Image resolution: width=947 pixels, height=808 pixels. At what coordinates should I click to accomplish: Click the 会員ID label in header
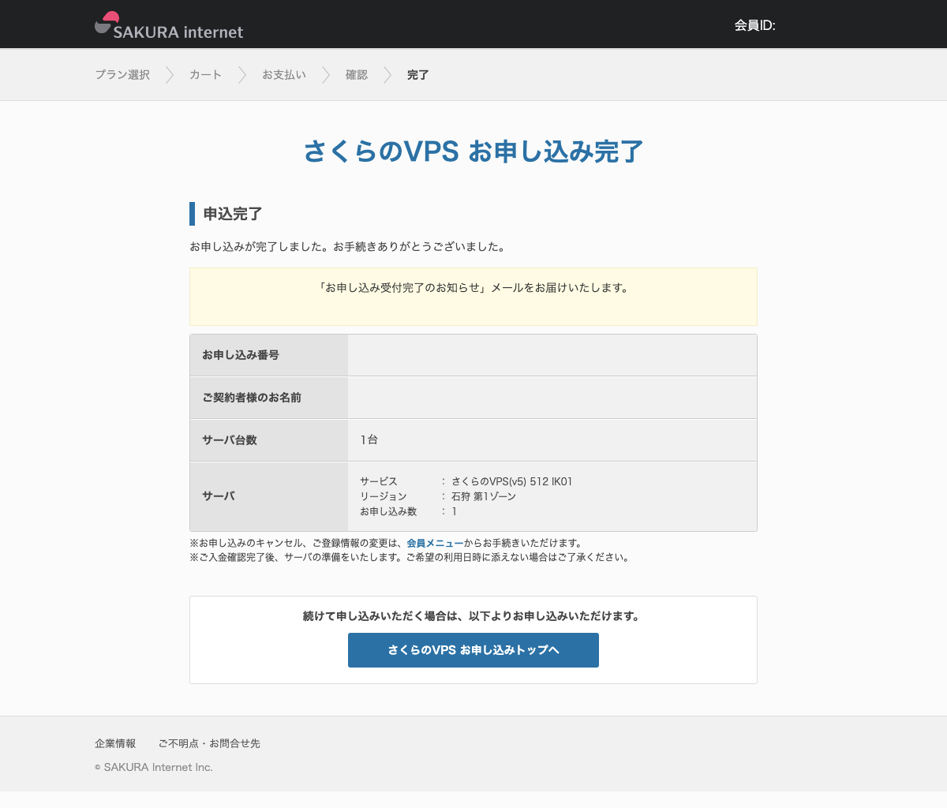pyautogui.click(x=754, y=25)
